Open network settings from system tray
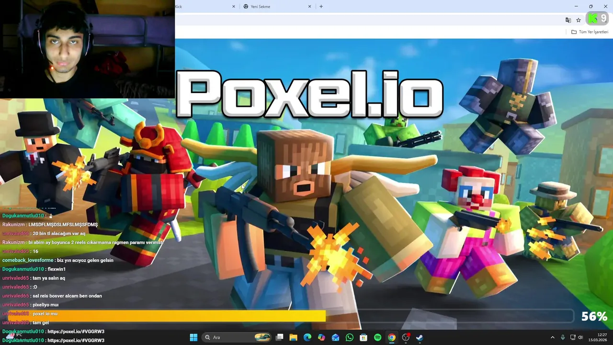This screenshot has height=345, width=613. click(x=572, y=337)
